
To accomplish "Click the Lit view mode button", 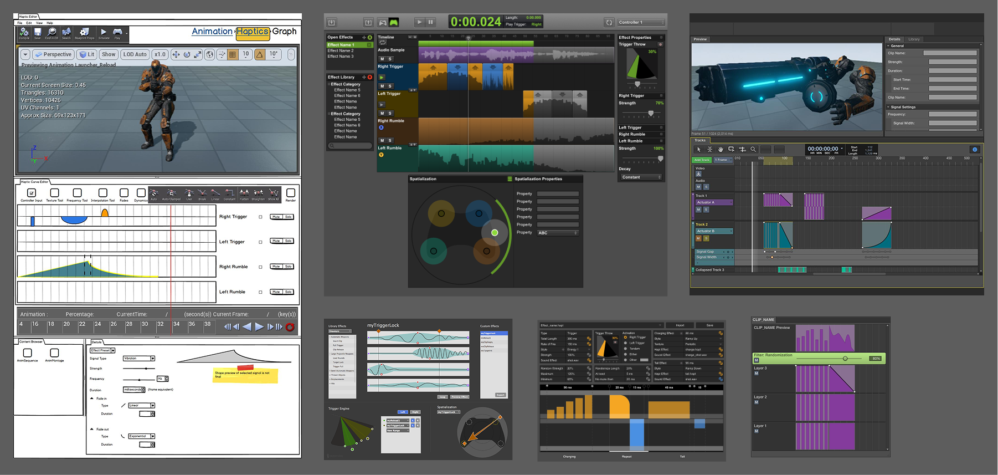I will tap(86, 54).
